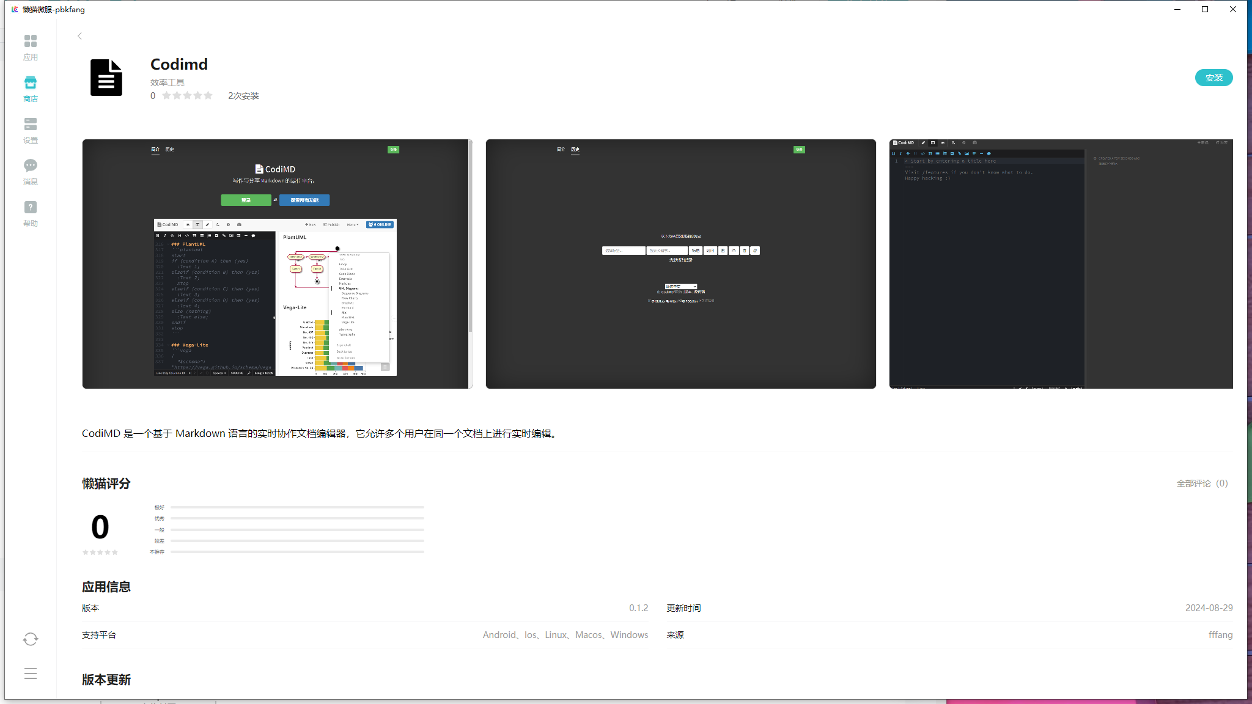Click the refresh sync icon in sidebar
The width and height of the screenshot is (1252, 704).
click(x=31, y=639)
